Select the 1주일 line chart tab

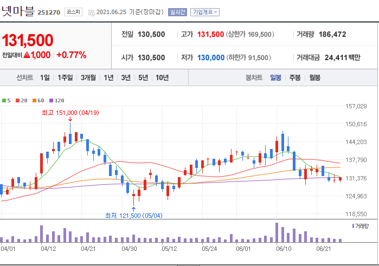point(65,77)
